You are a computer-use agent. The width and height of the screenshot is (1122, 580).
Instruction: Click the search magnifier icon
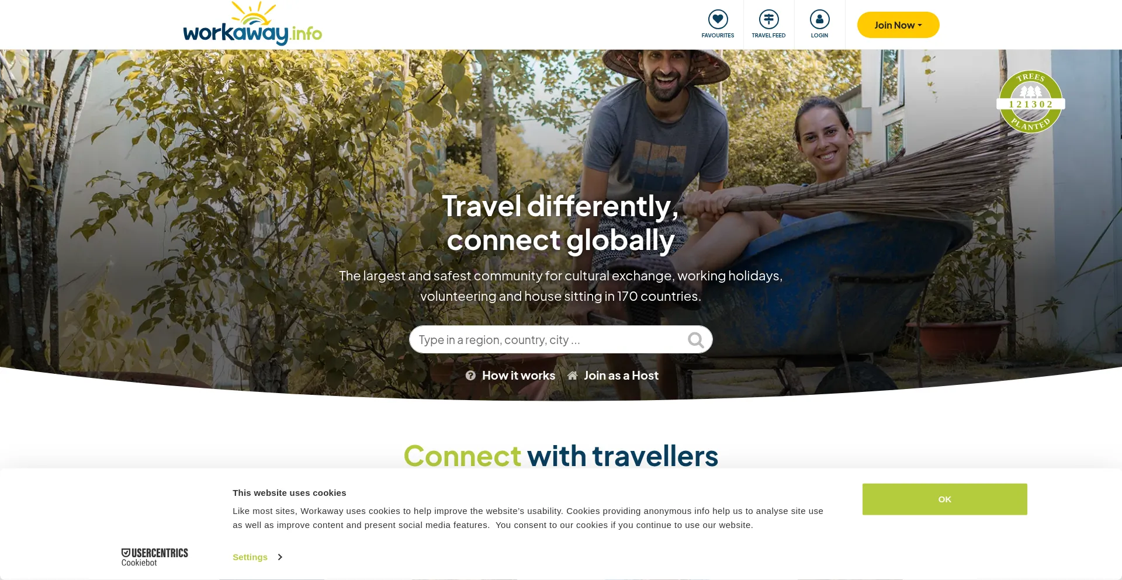(695, 340)
